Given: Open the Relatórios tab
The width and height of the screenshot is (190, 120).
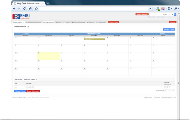Looking at the screenshot, I should [91, 22].
